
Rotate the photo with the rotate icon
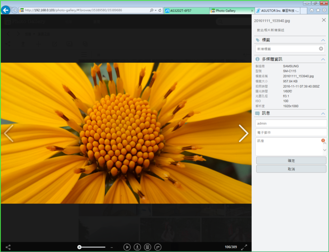158,247
